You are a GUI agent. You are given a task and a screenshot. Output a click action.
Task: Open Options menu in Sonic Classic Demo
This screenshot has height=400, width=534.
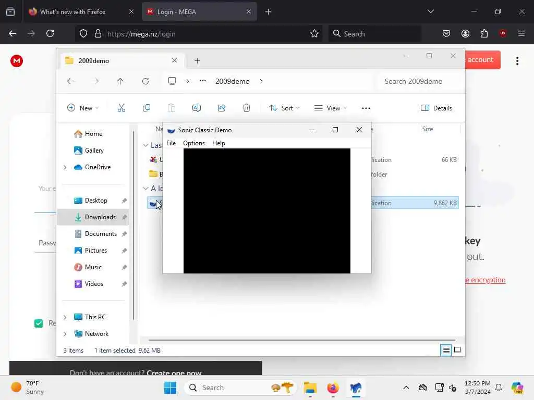pos(194,143)
